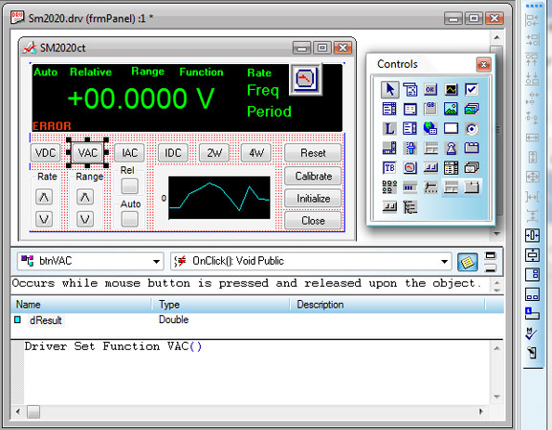Click the waveform chart on the panel
Screen dimensions: 552x430
click(219, 198)
